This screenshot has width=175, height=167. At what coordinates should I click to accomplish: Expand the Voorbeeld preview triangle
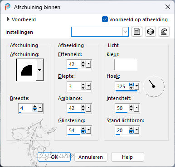point(8,19)
